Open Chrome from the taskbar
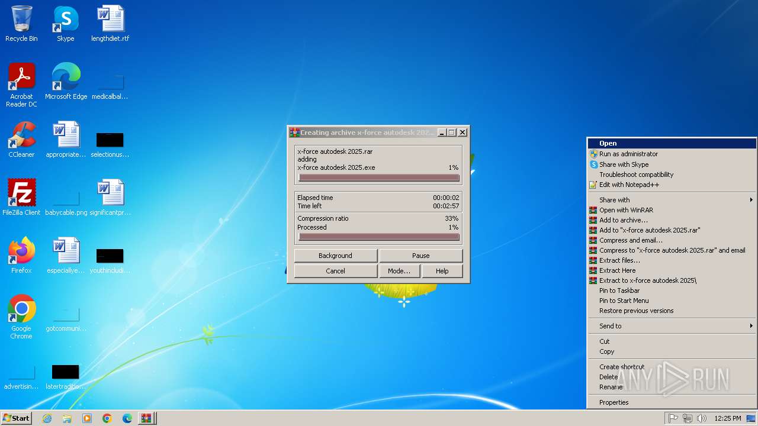Viewport: 758px width, 426px height. [107, 418]
